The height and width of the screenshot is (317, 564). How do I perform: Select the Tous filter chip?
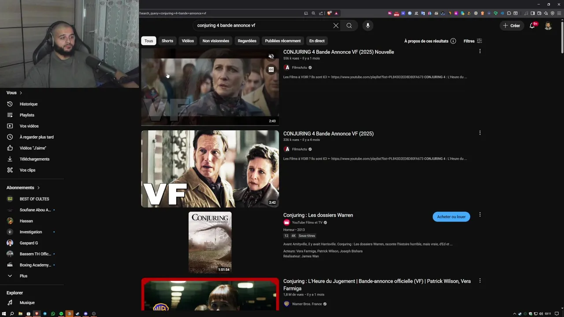coord(149,41)
